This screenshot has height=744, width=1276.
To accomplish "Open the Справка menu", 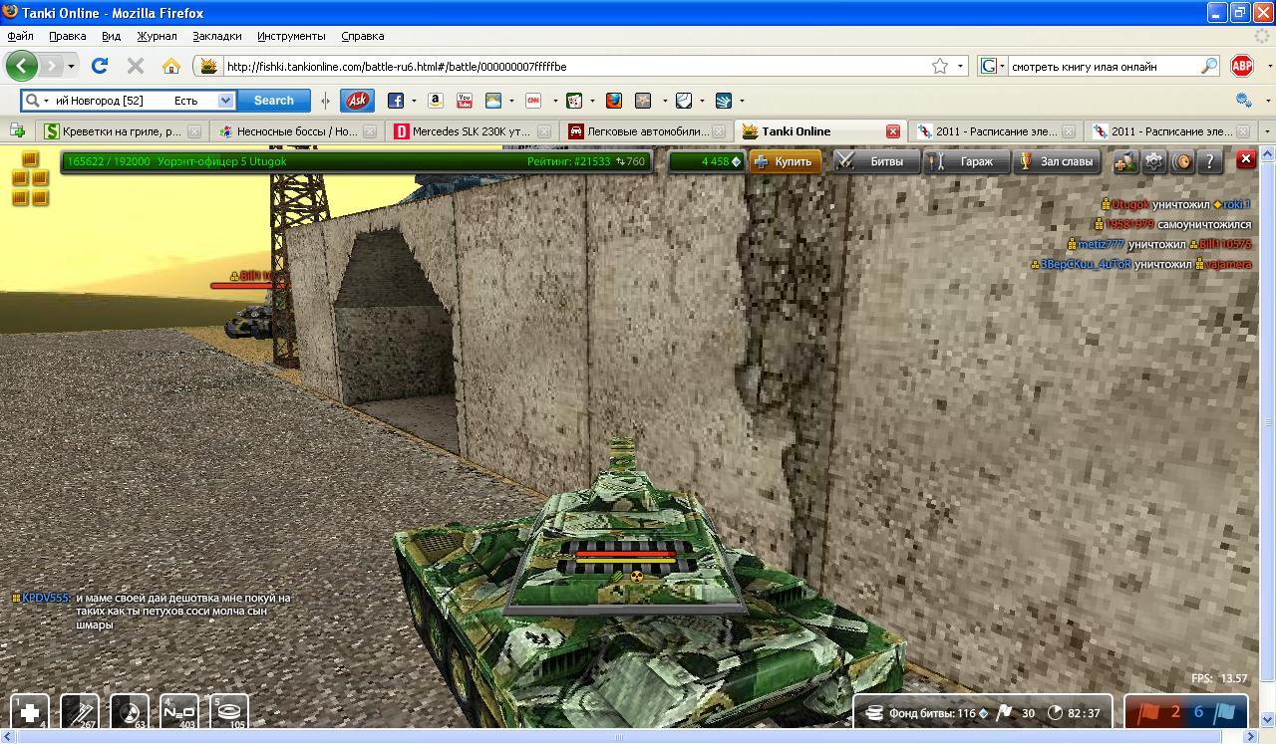I will (x=362, y=36).
